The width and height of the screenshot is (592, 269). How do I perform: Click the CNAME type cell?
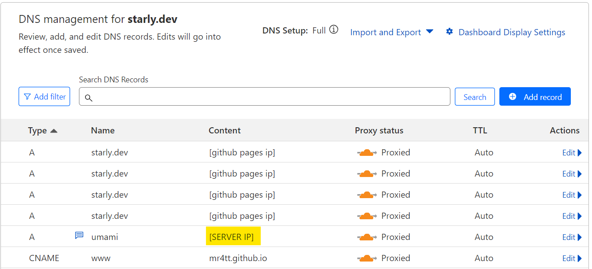pyautogui.click(x=44, y=258)
